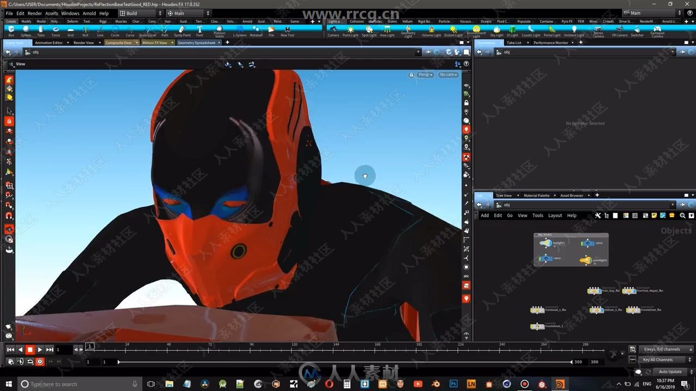Screen dimensions: 696x391
Task: Add an Environment Light from shelf
Action: (476, 31)
